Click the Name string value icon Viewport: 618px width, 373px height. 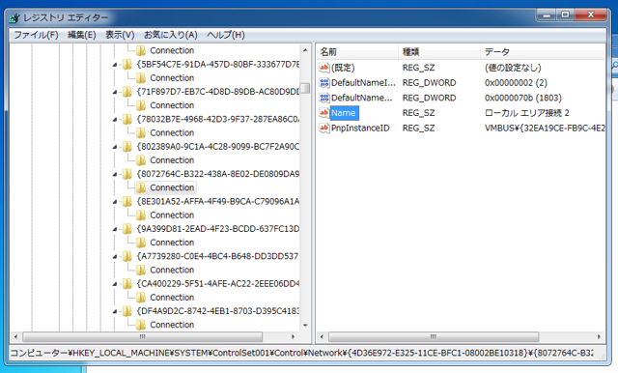(x=324, y=113)
